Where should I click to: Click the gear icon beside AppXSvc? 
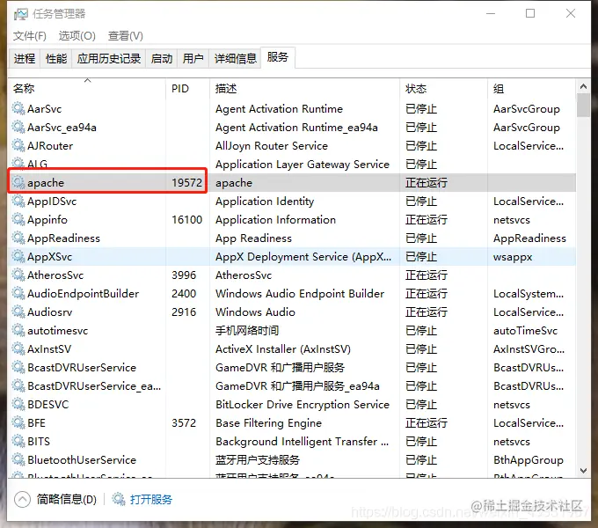click(18, 256)
